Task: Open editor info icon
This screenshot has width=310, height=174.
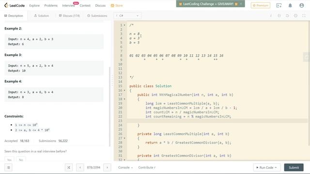Action: (x=271, y=15)
